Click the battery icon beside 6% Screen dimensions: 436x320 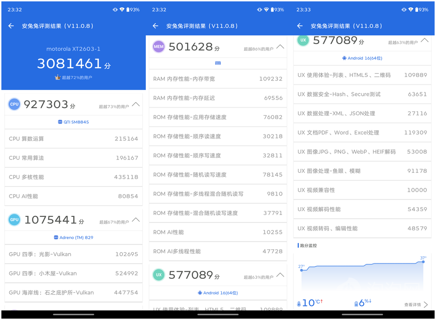[356, 304]
